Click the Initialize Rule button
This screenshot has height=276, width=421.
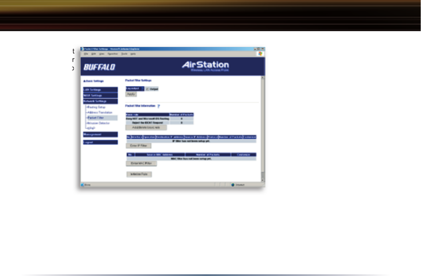tap(139, 174)
